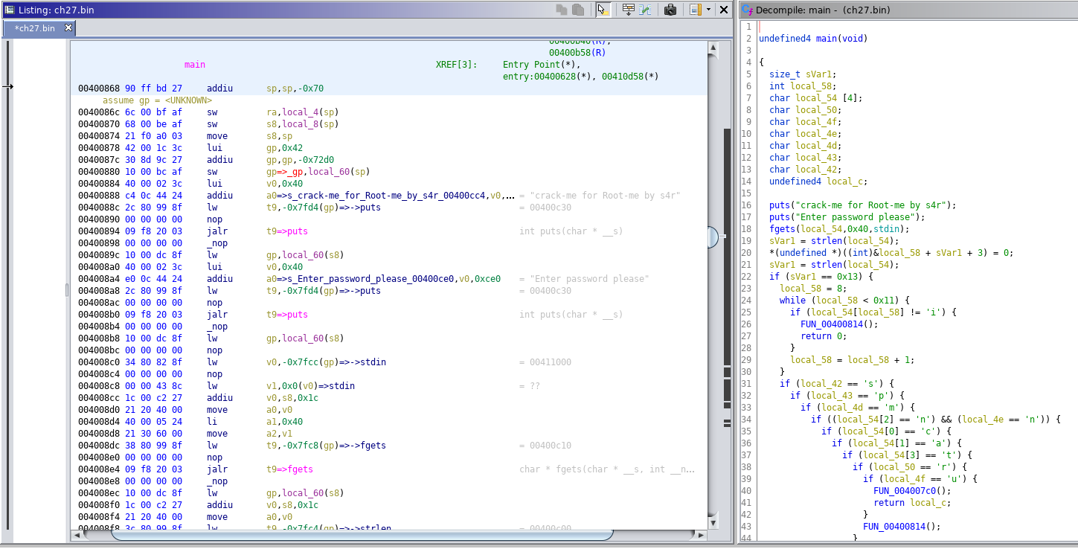
Task: Click the XREF[3]: field in listing
Action: 457,65
